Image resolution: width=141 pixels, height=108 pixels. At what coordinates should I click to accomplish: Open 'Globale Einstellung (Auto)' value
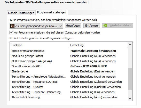93,97
